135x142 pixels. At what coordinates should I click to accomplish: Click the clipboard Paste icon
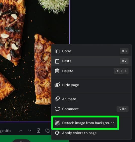click(57, 61)
